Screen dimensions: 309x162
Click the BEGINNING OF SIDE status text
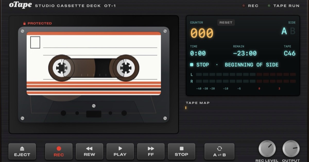pos(252,65)
